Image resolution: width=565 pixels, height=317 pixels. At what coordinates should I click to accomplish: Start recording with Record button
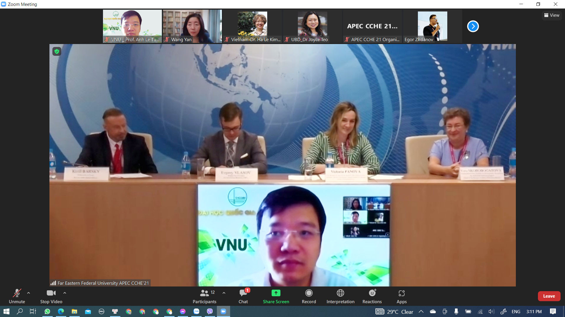coord(309,296)
